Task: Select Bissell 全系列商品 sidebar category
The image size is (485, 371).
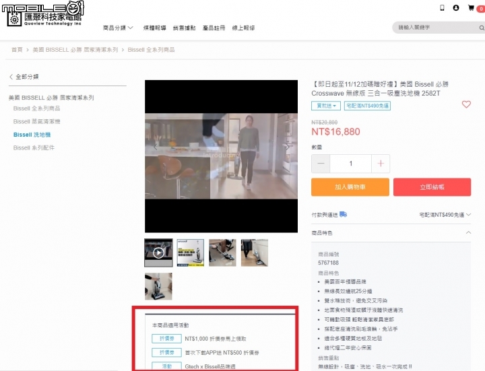Action: click(37, 108)
